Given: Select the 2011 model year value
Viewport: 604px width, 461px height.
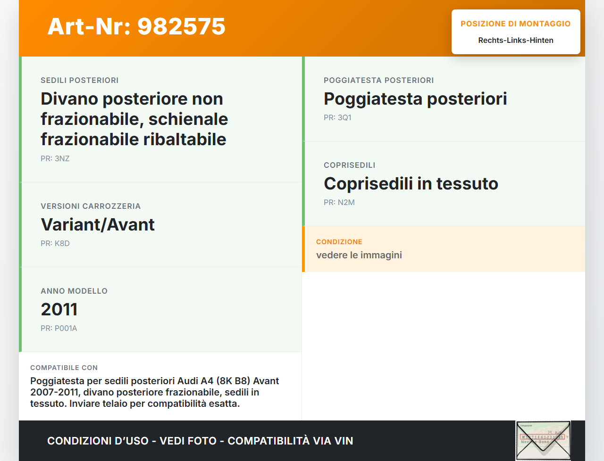Looking at the screenshot, I should coord(59,309).
